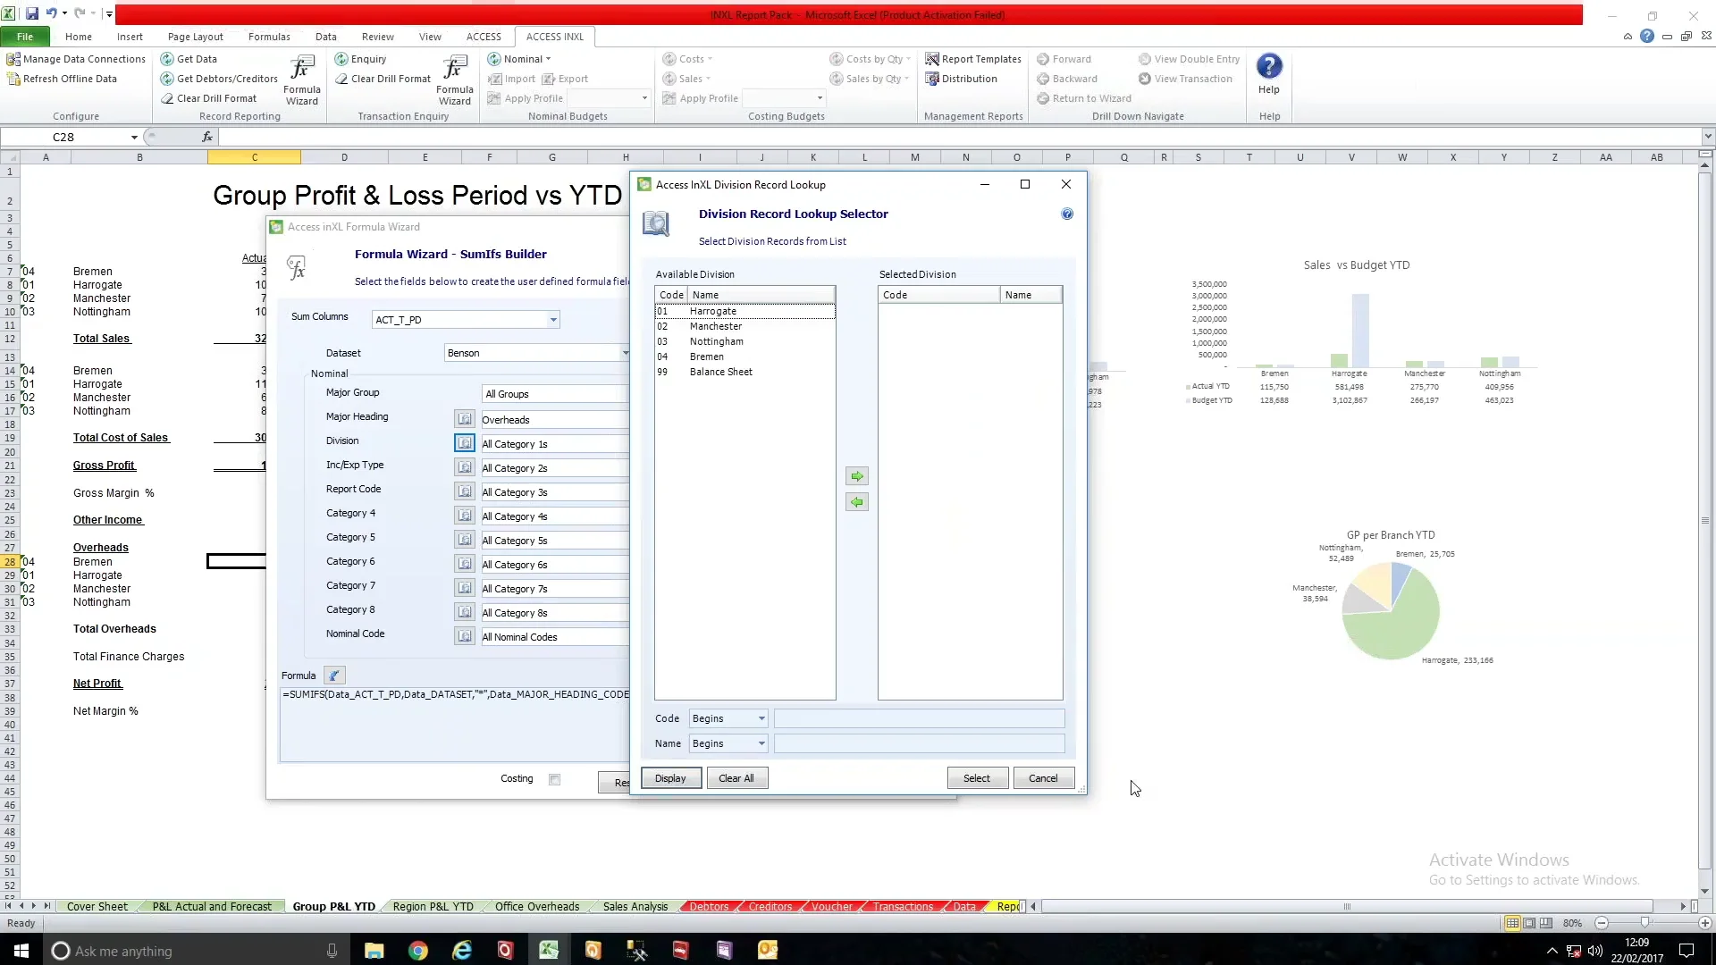The height and width of the screenshot is (965, 1716).
Task: Open Report Templates
Action: pyautogui.click(x=932, y=59)
